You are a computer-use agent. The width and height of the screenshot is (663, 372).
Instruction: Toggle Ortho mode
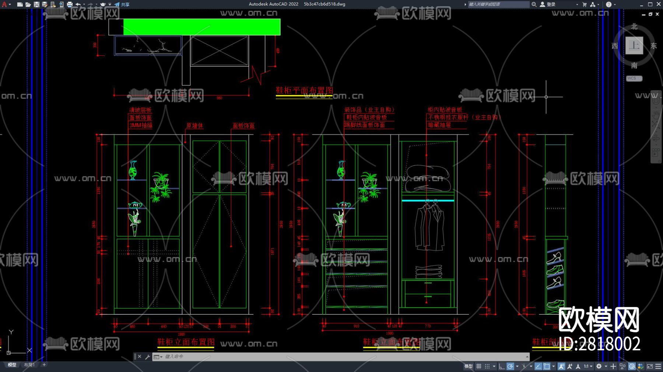(502, 366)
